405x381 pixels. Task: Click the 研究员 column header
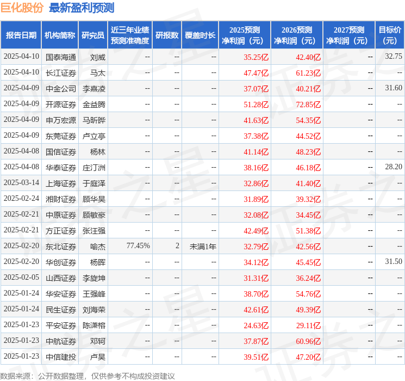tap(93, 35)
